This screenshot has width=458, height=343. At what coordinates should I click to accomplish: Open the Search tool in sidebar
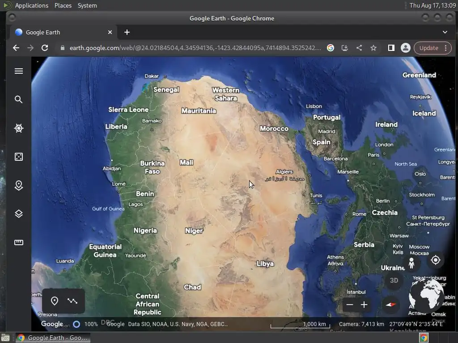pos(19,100)
